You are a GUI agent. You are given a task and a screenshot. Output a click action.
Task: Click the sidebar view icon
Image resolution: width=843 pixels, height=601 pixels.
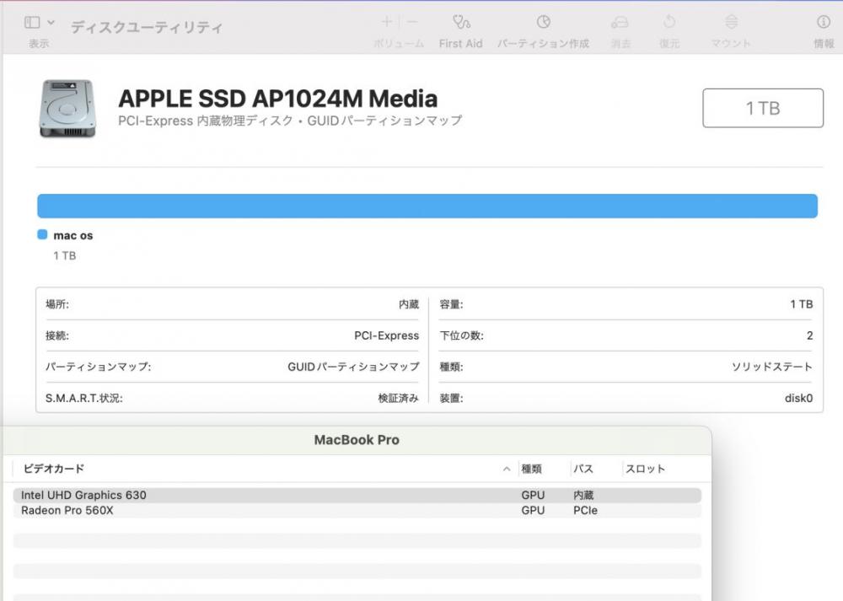pyautogui.click(x=32, y=22)
